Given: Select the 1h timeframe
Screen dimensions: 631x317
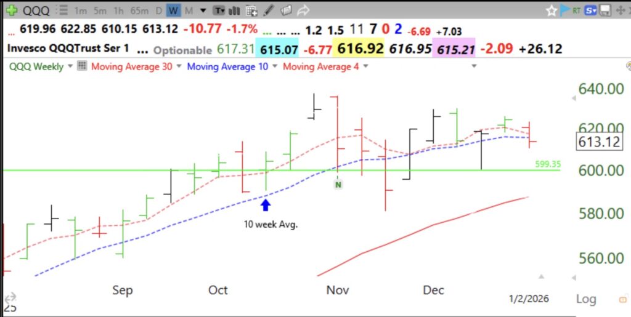Looking at the screenshot, I should (x=118, y=11).
